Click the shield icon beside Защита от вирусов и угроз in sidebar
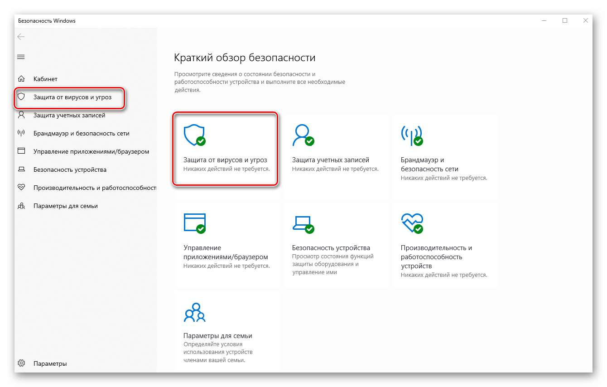The image size is (607, 387). (x=21, y=97)
